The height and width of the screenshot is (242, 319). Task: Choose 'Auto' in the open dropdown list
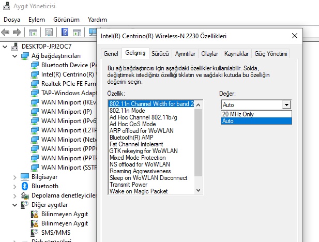click(256, 121)
